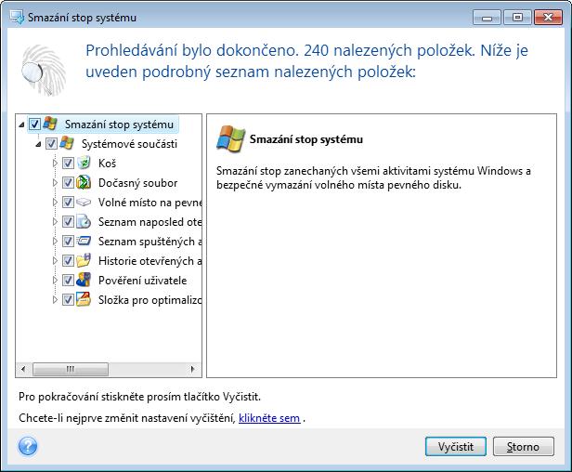This screenshot has height=472, width=572.
Task: Uncheck the Koš checkbox
Action: (68, 164)
